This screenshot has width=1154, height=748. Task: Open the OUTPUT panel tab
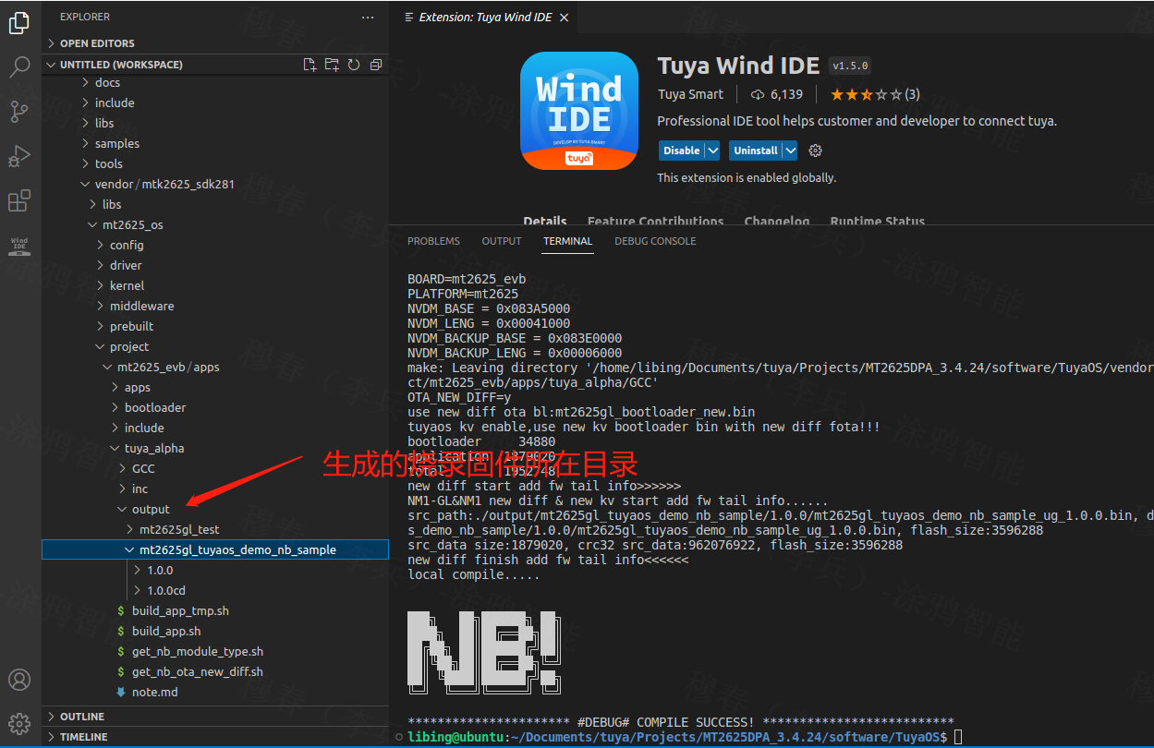(502, 241)
